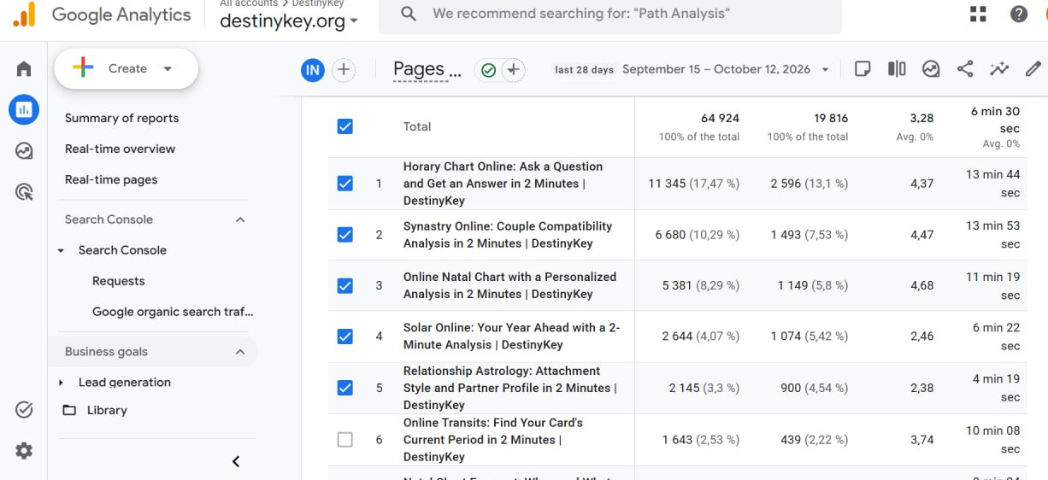1048x480 pixels.
Task: Click the Horary Chart Online page title
Action: tap(503, 184)
